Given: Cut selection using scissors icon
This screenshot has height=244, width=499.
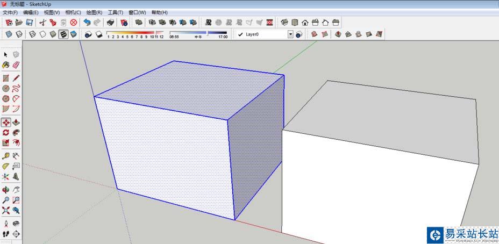Looking at the screenshot, I should pyautogui.click(x=42, y=22).
